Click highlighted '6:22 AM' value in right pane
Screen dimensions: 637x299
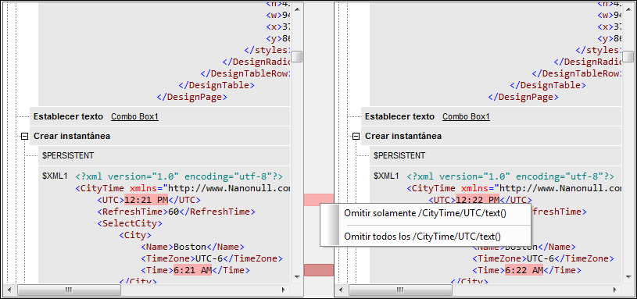point(524,270)
